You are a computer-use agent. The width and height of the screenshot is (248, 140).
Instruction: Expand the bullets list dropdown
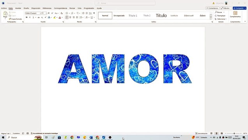[69, 13]
